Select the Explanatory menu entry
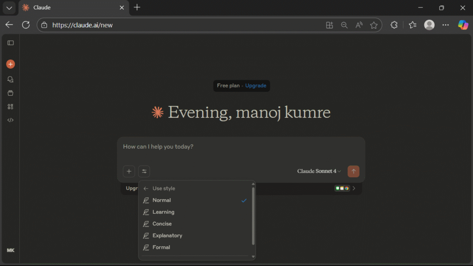The image size is (473, 266). coord(167,236)
